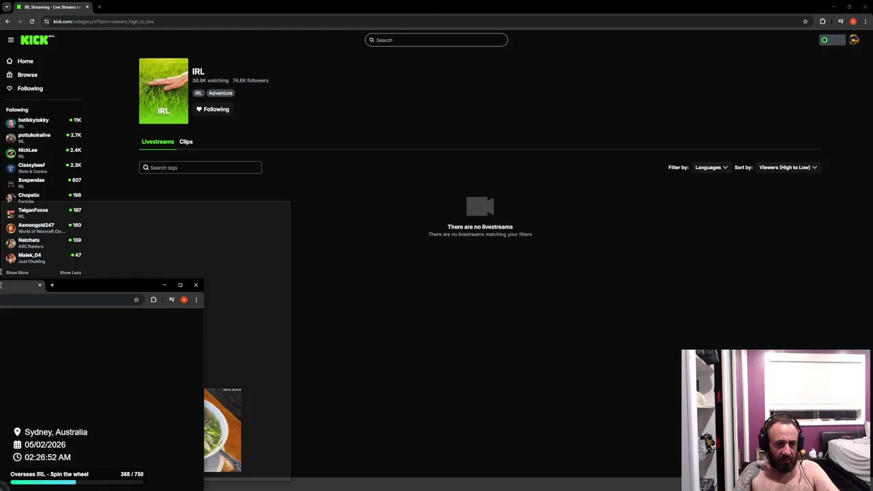
Task: Click the green Kick logo
Action: click(x=37, y=40)
